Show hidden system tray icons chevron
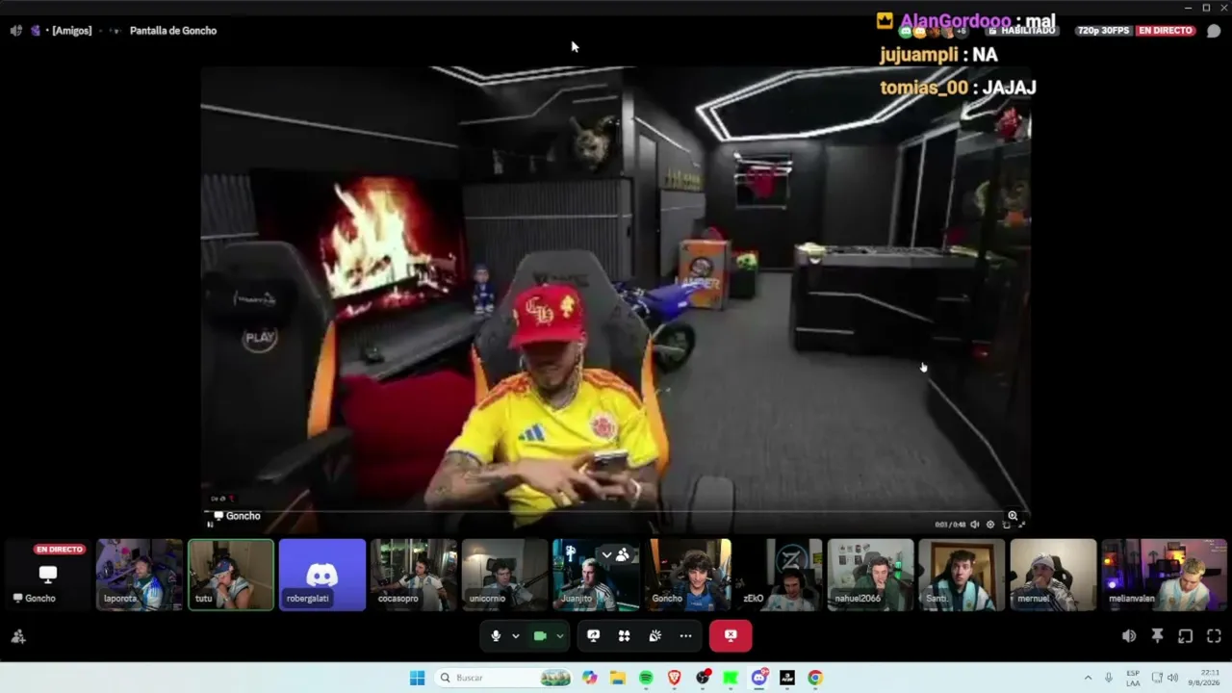The height and width of the screenshot is (693, 1232). tap(1088, 678)
